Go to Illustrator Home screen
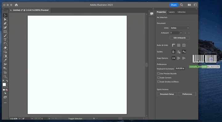The height and width of the screenshot is (122, 222). pyautogui.click(x=16, y=5)
